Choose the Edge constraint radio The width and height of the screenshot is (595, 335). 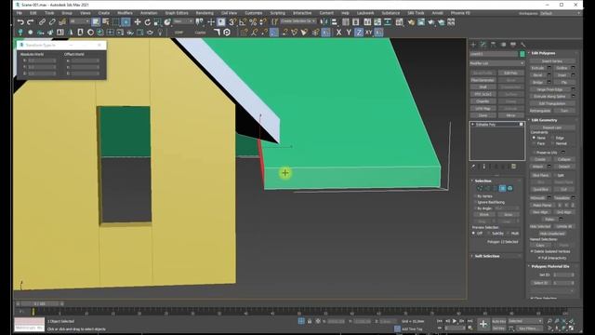coord(552,138)
